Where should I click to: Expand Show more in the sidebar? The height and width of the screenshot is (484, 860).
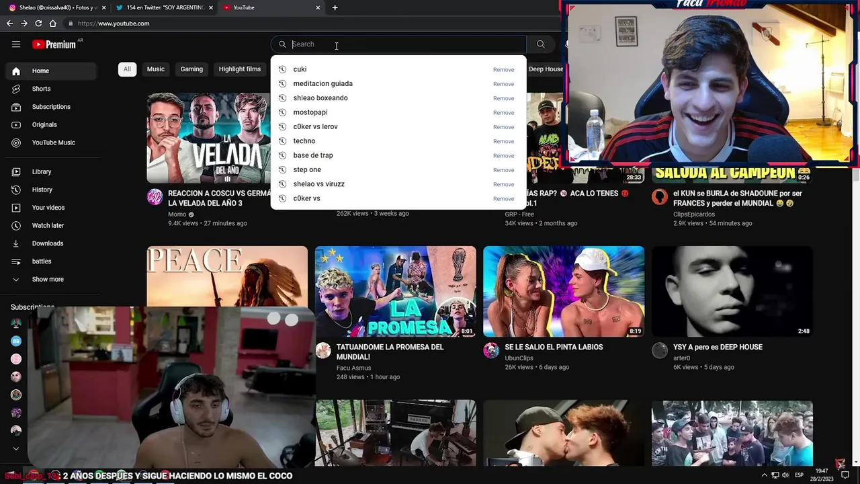50,280
